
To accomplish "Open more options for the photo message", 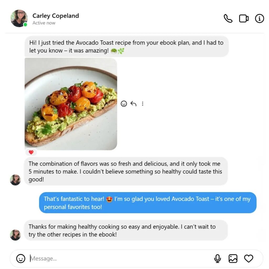I will 143,104.
